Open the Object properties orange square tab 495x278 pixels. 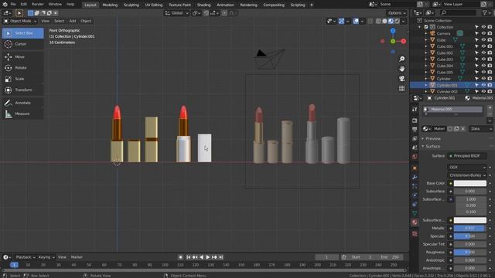[415, 168]
